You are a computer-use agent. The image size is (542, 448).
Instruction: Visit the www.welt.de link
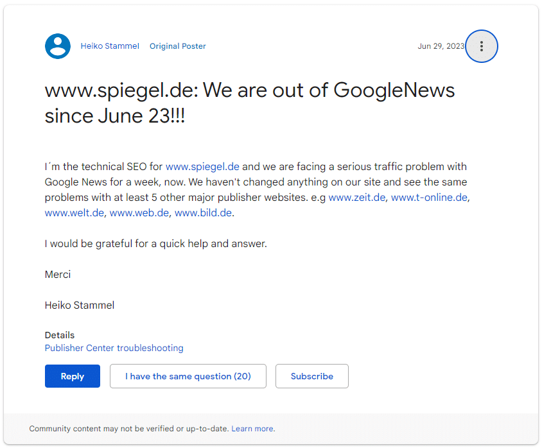pos(74,213)
